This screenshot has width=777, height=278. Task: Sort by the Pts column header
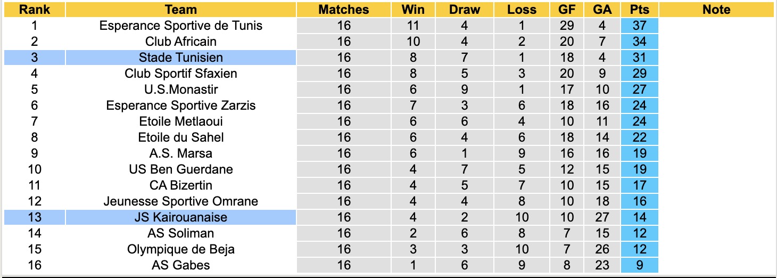pos(640,10)
